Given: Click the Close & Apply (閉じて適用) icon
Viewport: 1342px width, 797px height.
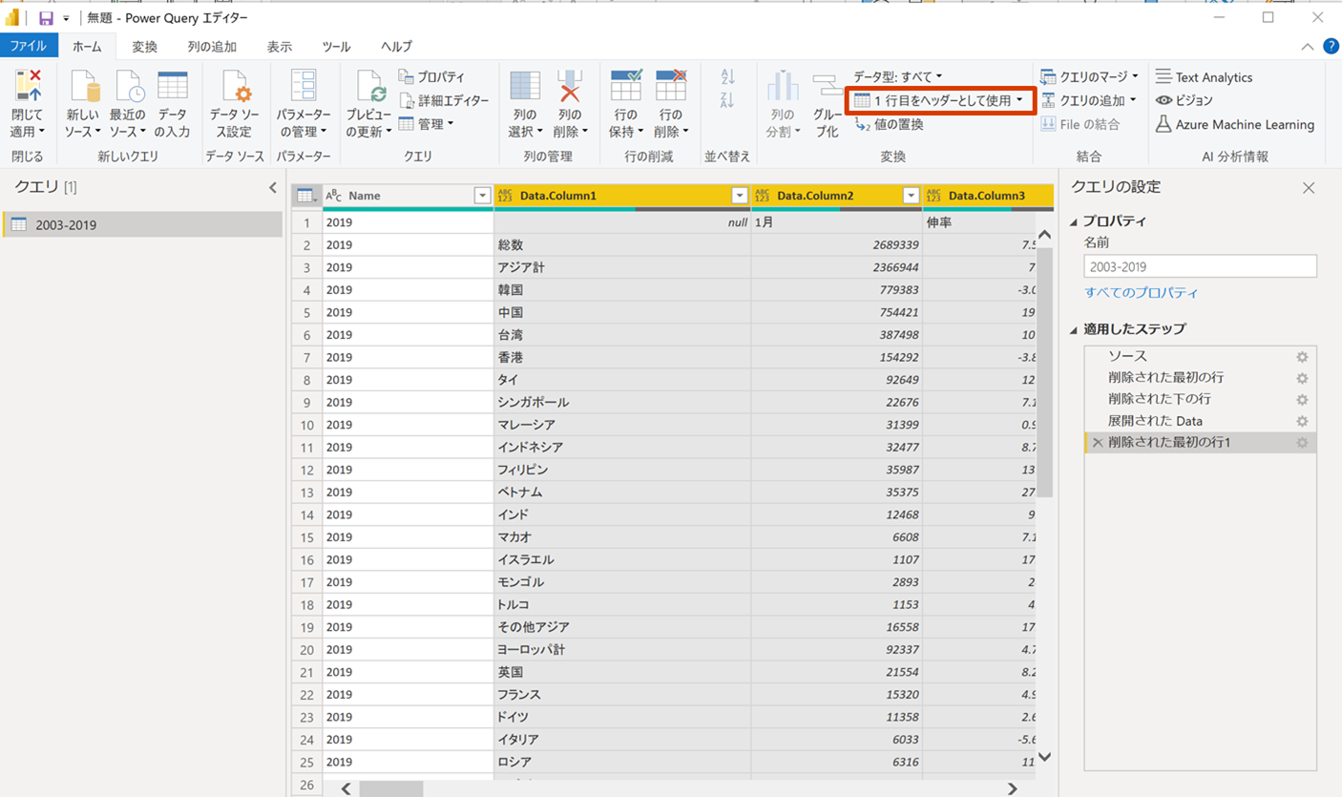Looking at the screenshot, I should pyautogui.click(x=28, y=86).
